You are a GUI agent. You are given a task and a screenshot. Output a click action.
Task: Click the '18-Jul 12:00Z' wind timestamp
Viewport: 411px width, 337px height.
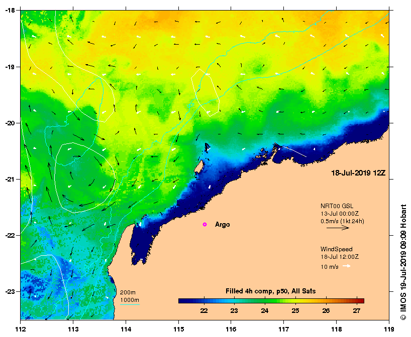point(340,257)
